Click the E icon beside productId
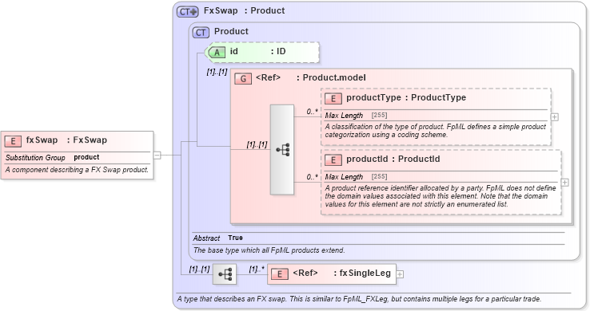Screen dimensions: 590x311 pos(333,160)
